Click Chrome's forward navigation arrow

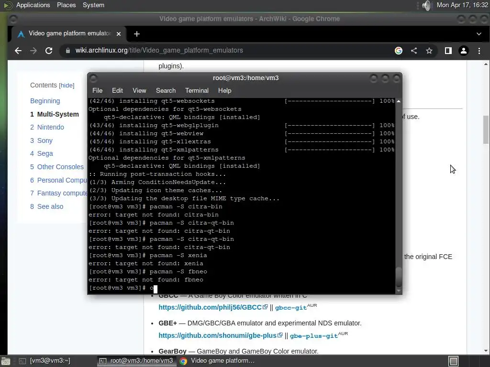tap(33, 51)
